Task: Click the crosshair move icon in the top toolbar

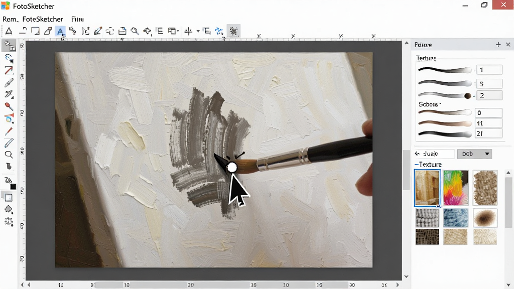Action: (x=188, y=31)
